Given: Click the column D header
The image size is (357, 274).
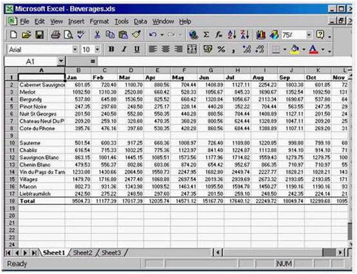Looking at the screenshot, I should pos(131,70).
